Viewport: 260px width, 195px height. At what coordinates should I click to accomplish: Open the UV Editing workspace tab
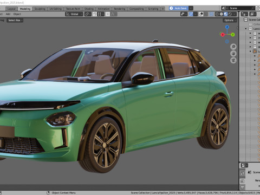[x=56, y=9]
